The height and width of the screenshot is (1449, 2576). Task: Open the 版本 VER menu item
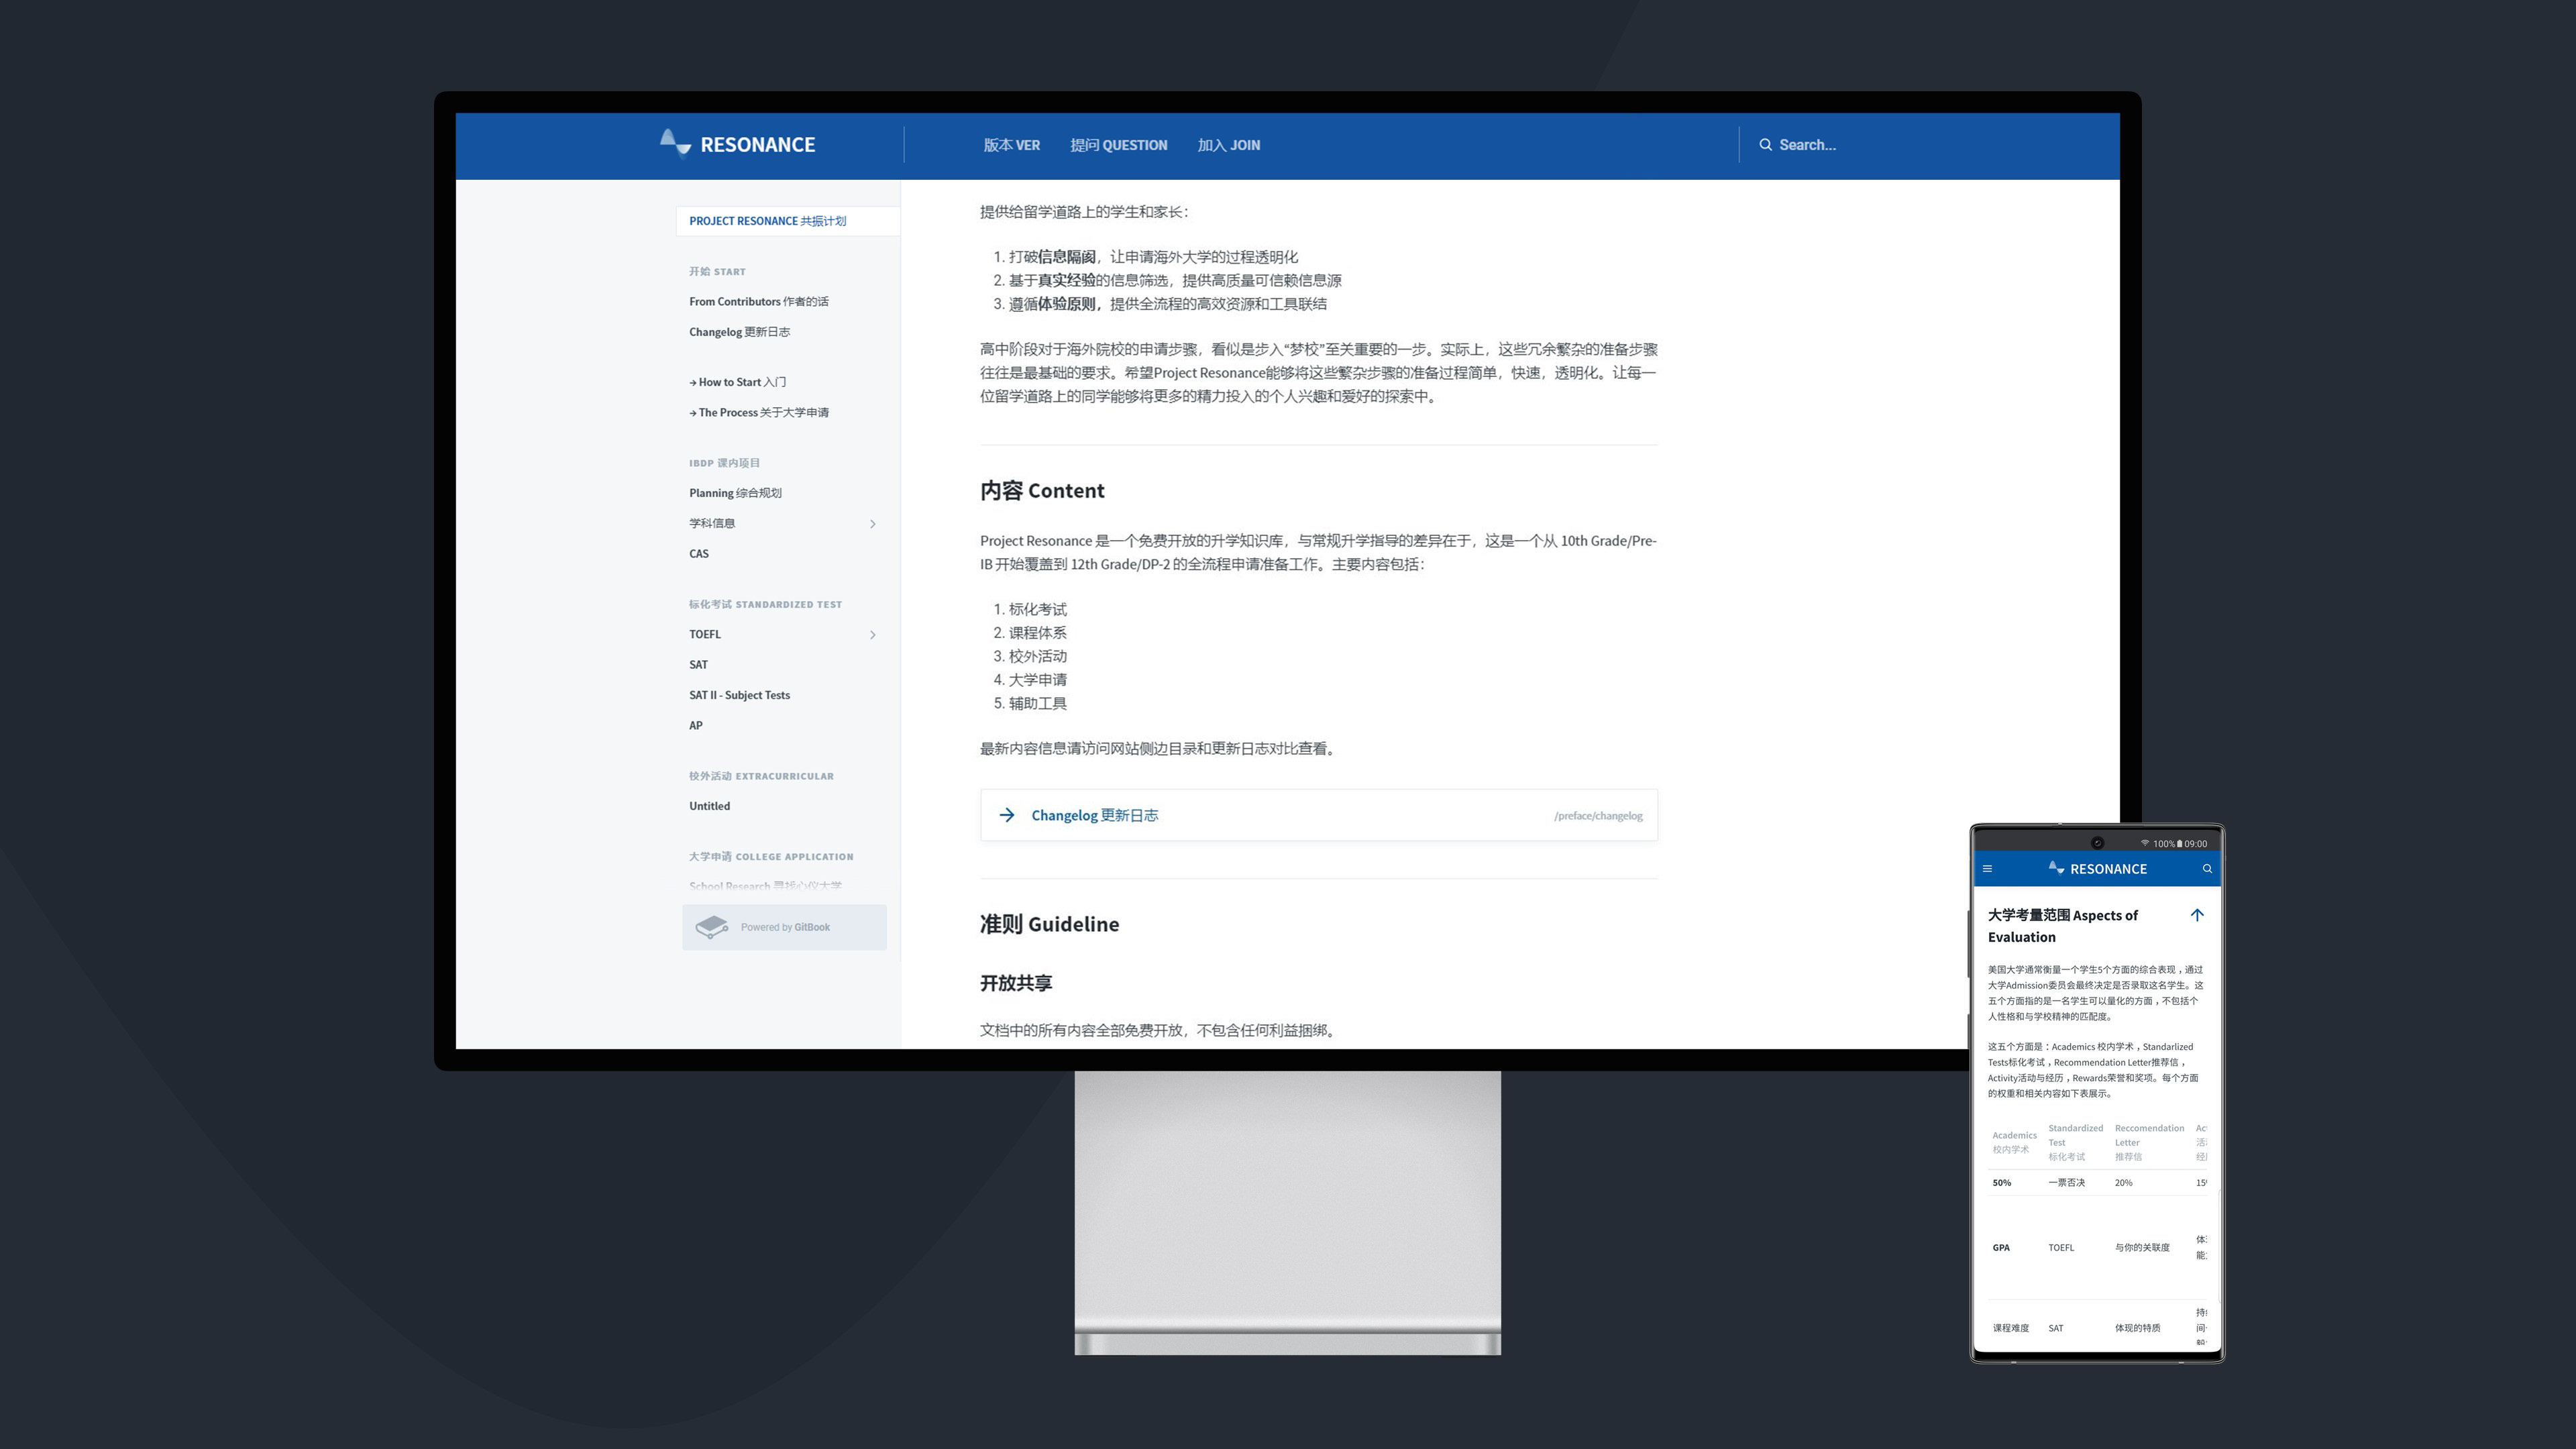(1011, 145)
